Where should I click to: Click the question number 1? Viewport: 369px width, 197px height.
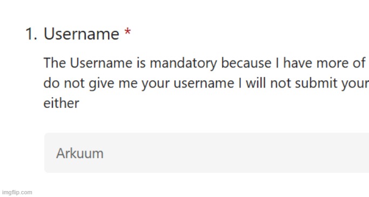click(31, 34)
